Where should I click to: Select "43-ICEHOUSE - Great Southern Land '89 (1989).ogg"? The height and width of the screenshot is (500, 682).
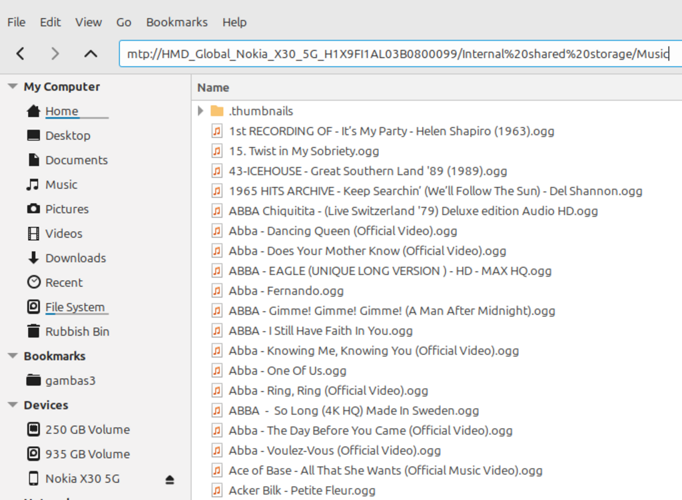click(368, 171)
